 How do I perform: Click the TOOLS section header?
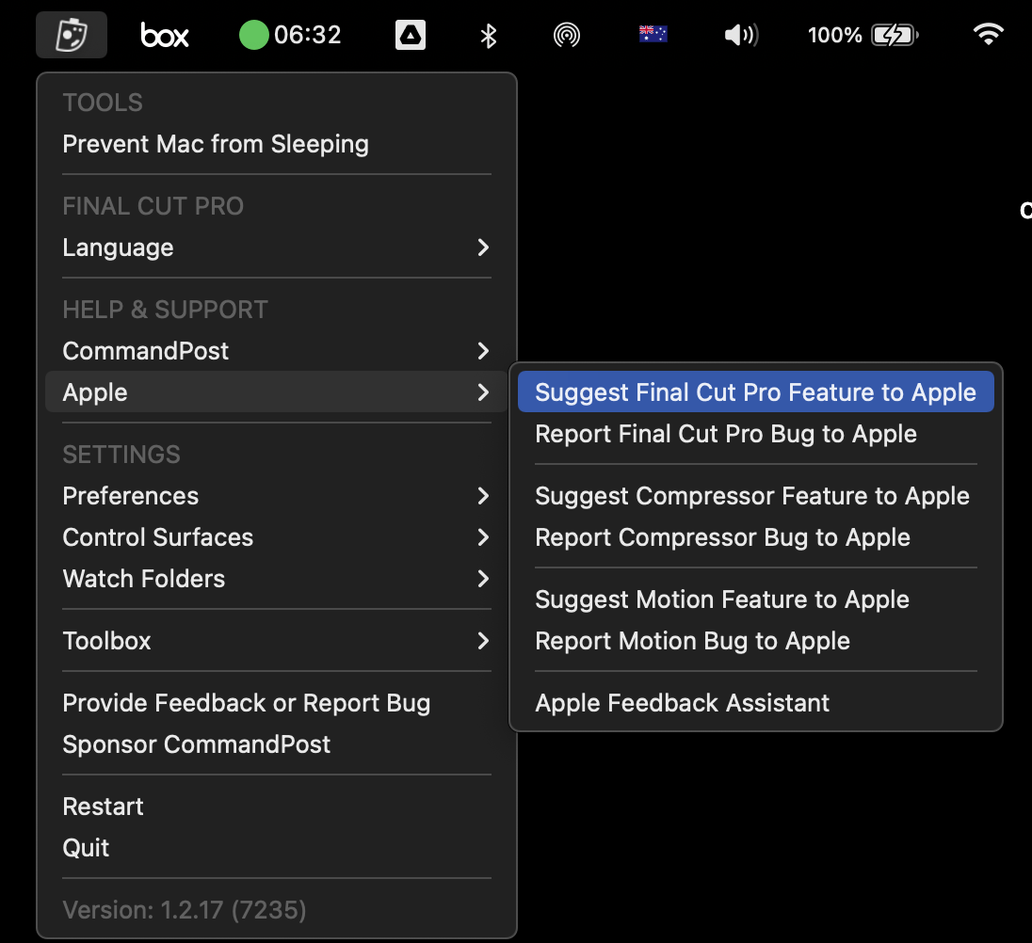click(x=103, y=103)
